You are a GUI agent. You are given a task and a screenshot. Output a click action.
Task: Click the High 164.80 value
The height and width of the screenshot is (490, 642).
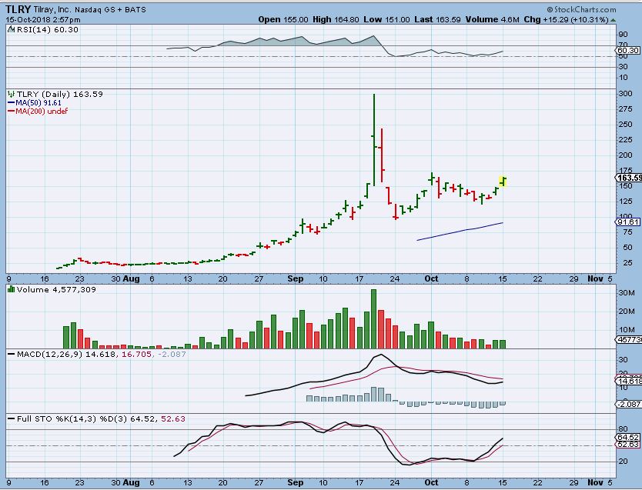coord(336,19)
